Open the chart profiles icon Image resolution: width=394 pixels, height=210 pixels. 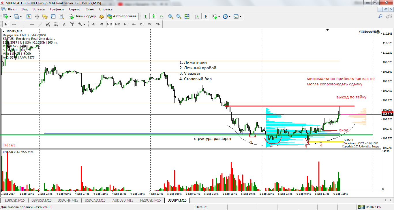click(x=16, y=16)
